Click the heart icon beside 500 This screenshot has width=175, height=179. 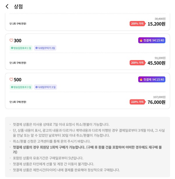pos(11,79)
